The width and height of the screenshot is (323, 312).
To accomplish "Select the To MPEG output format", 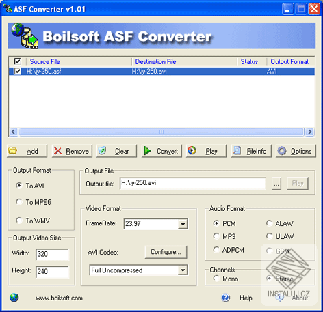I will click(x=34, y=202).
